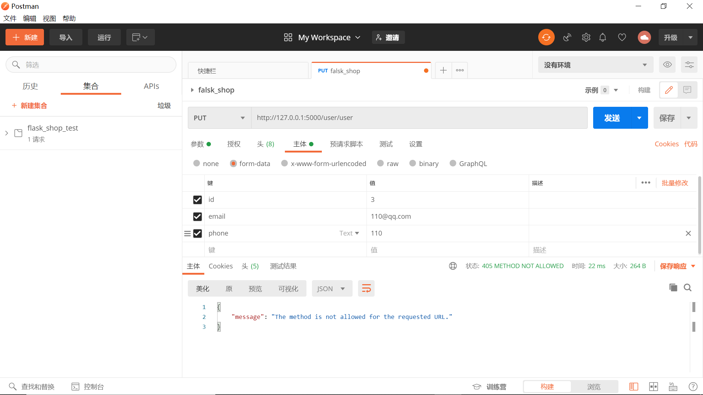Open the console in status bar
Viewport: 703px width, 395px height.
pyautogui.click(x=88, y=387)
